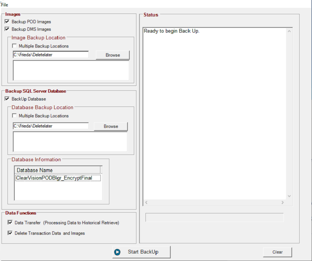Click the status scrollbar down arrow

[289, 196]
